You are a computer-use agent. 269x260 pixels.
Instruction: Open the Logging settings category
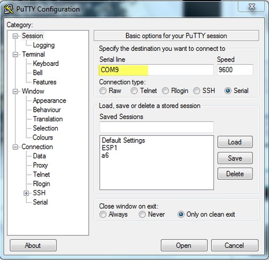(44, 45)
